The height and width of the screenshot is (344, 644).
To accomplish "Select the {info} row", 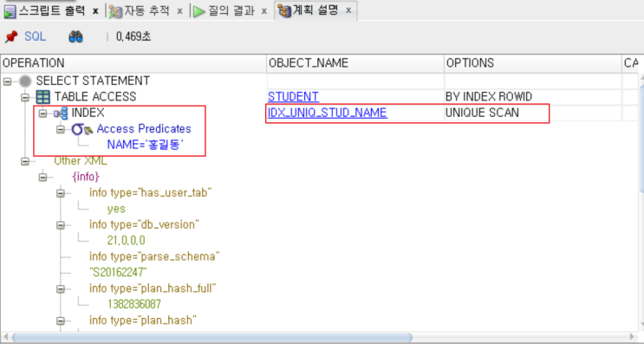I will pos(86,177).
